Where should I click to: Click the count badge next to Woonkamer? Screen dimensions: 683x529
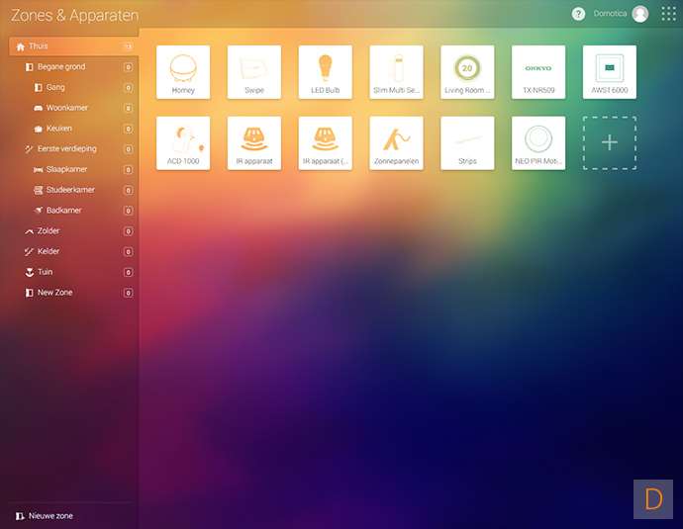pos(128,108)
